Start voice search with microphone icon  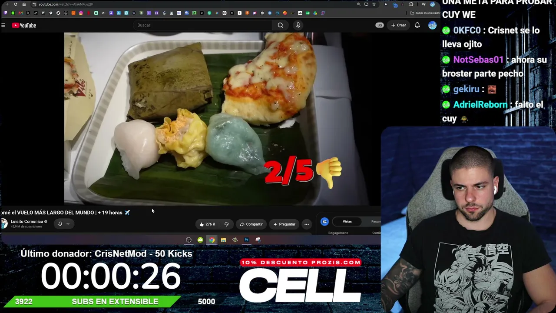click(298, 25)
